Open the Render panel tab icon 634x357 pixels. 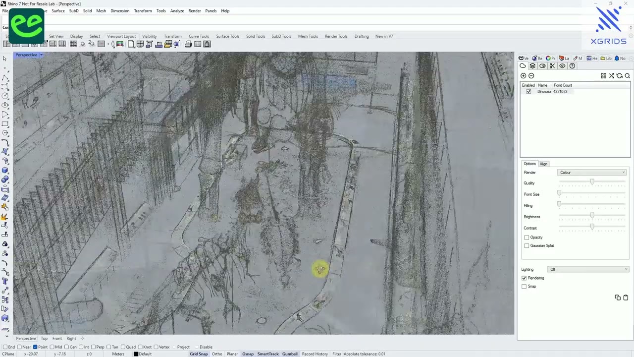[x=537, y=58]
